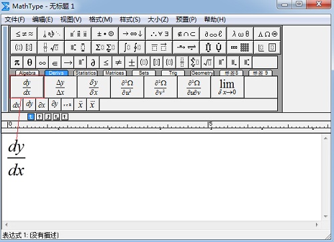
Task: Select the right-justified tab stop button
Action: click(x=48, y=117)
